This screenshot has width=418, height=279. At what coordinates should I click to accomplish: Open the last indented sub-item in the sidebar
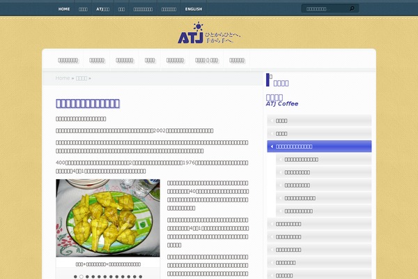click(324, 211)
